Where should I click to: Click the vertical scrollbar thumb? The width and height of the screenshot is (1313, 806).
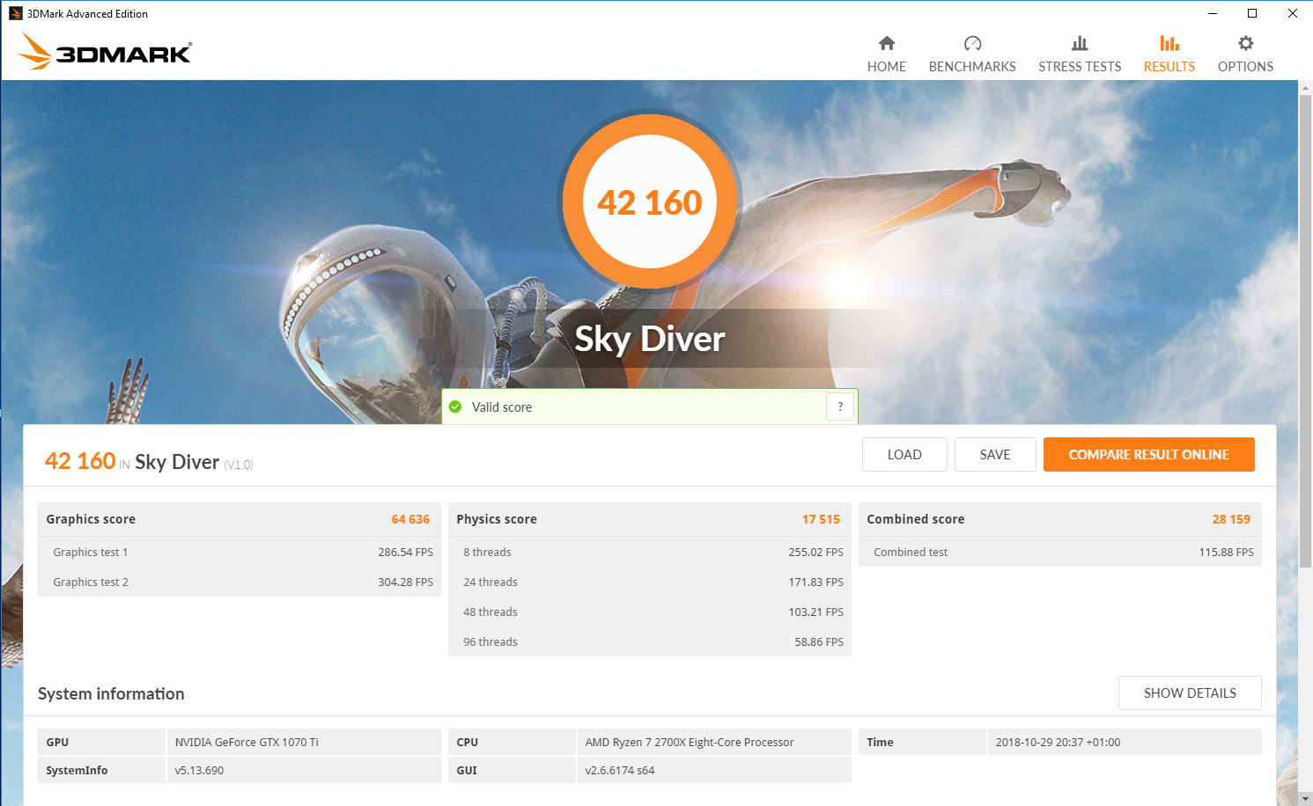(1306, 331)
